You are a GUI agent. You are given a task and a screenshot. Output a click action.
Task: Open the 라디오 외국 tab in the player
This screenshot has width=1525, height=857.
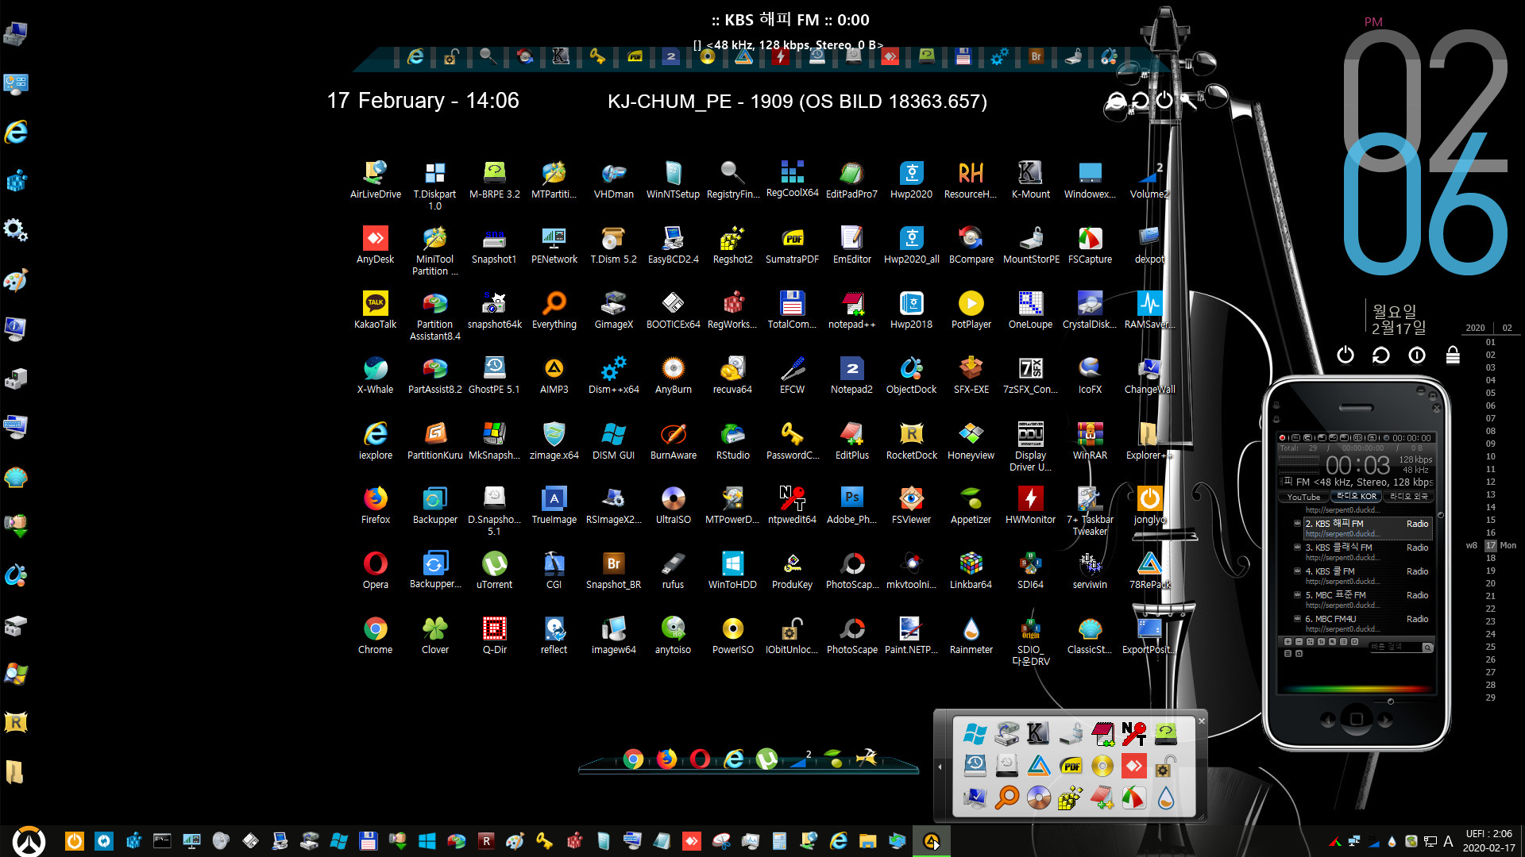[x=1408, y=497]
